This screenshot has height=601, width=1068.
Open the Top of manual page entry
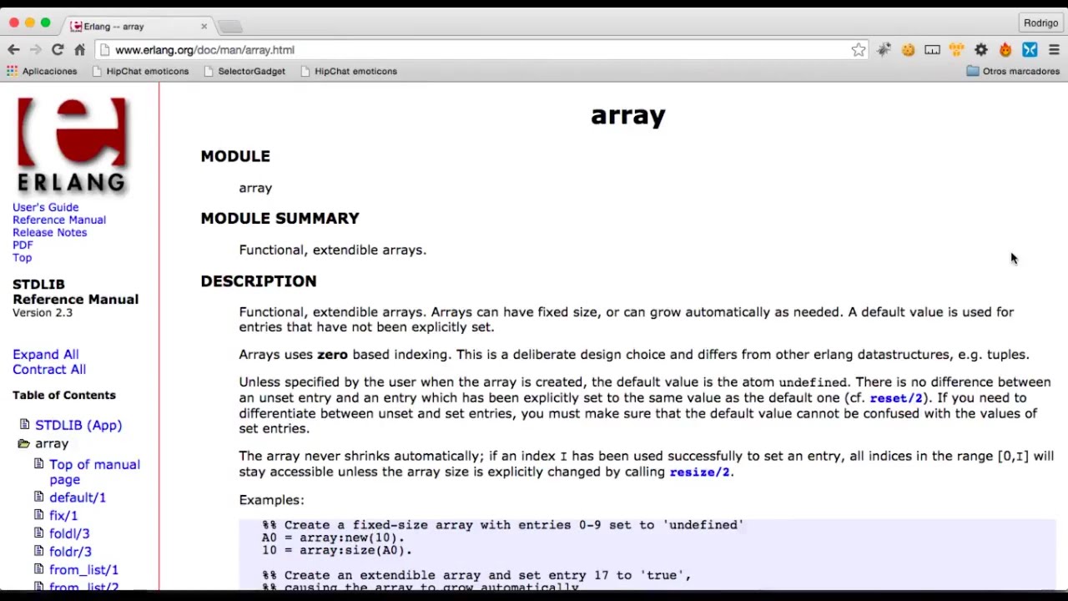coord(94,472)
